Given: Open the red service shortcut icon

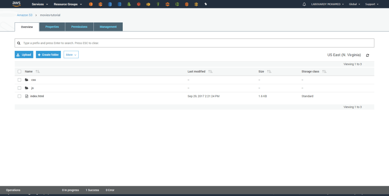Looking at the screenshot, I should tap(139, 4).
